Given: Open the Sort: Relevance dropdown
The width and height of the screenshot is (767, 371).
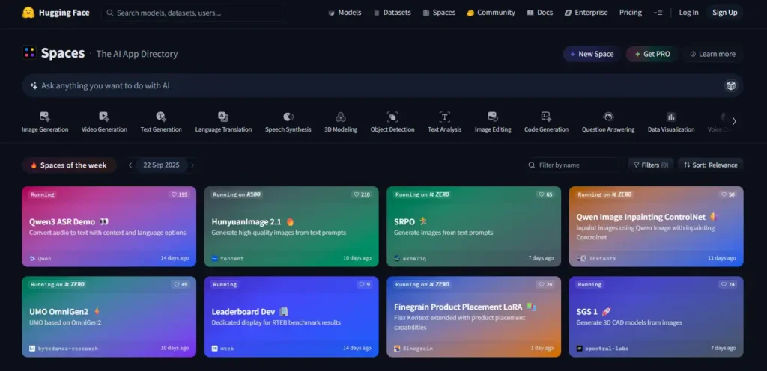Looking at the screenshot, I should point(710,165).
